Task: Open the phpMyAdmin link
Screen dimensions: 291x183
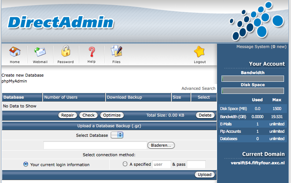Action: tap(14, 81)
